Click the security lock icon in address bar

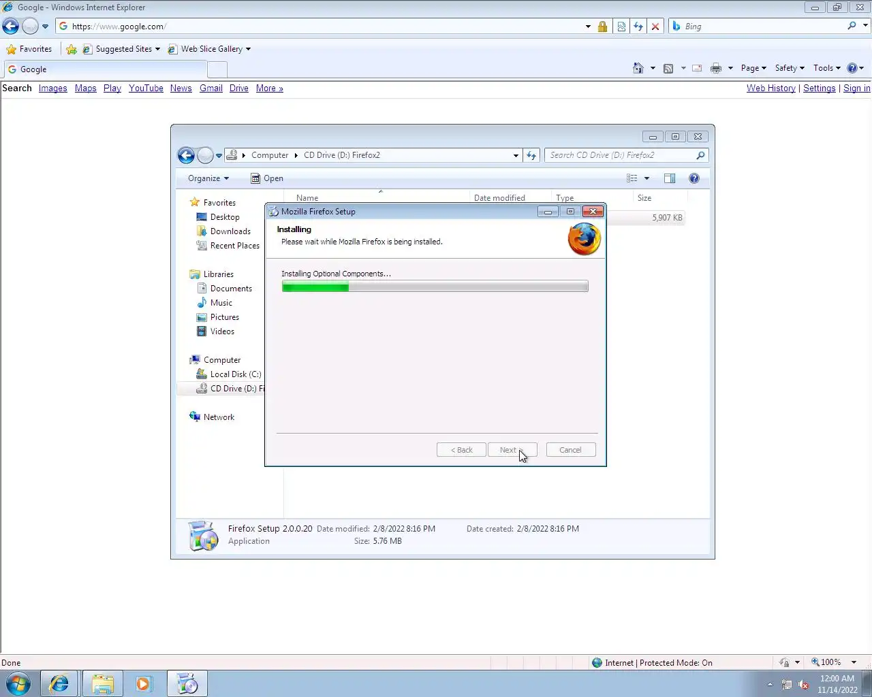click(602, 27)
